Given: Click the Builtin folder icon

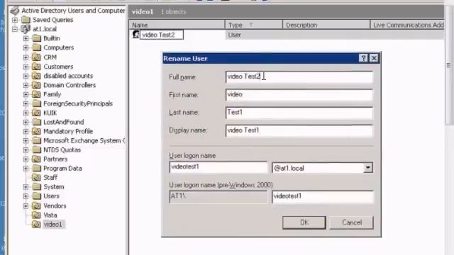Looking at the screenshot, I should tap(36, 38).
